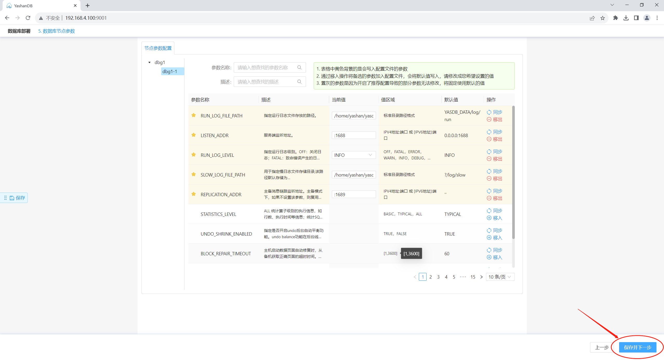Screen dimensions: 664x360
Task: Sync the RUN_LOG_LEVEL parameter
Action: point(495,152)
